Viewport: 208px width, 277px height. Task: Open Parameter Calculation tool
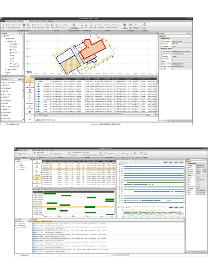click(136, 26)
